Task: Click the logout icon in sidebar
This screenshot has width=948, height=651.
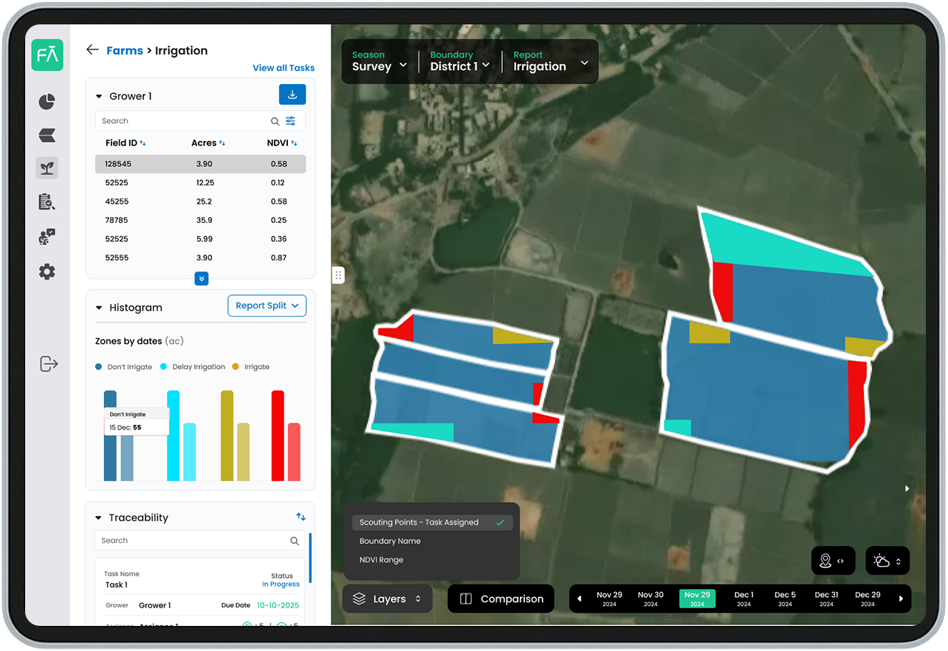Action: click(x=49, y=364)
